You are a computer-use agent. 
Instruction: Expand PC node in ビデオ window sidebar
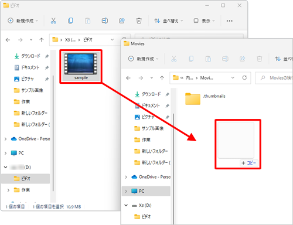pos(5,153)
